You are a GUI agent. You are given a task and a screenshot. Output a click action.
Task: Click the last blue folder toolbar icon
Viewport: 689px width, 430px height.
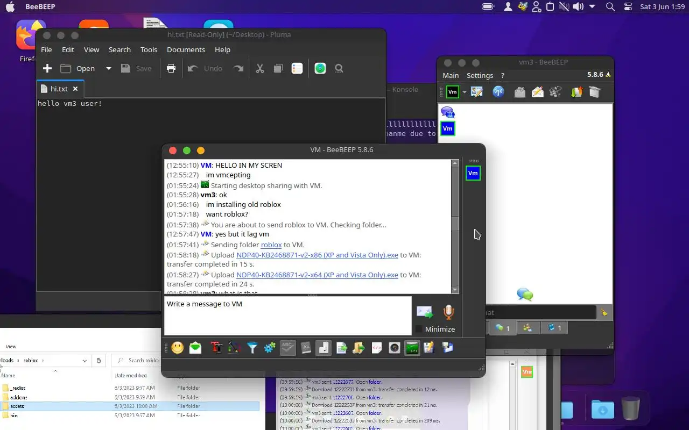[x=447, y=348]
